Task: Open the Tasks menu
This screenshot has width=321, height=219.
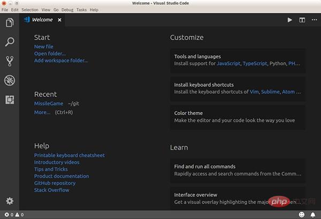Action: click(x=81, y=10)
